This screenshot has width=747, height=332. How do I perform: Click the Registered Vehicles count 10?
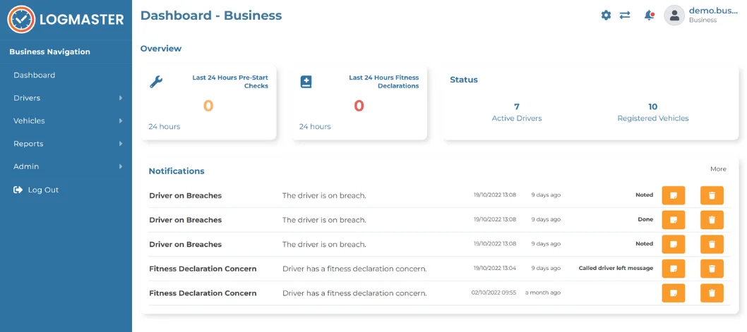[652, 106]
